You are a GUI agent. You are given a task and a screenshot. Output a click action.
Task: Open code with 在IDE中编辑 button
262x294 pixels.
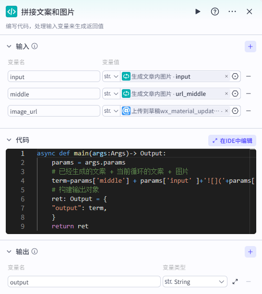tap(232, 141)
